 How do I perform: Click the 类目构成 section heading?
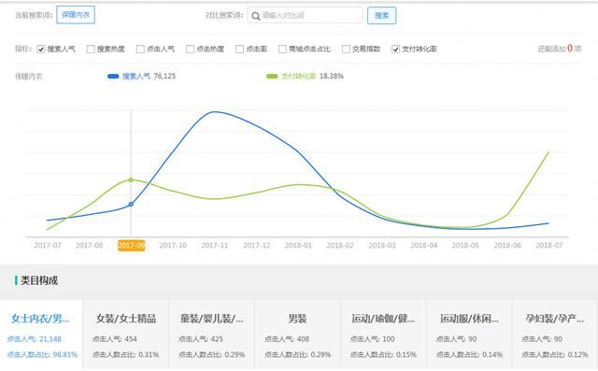pos(39,280)
